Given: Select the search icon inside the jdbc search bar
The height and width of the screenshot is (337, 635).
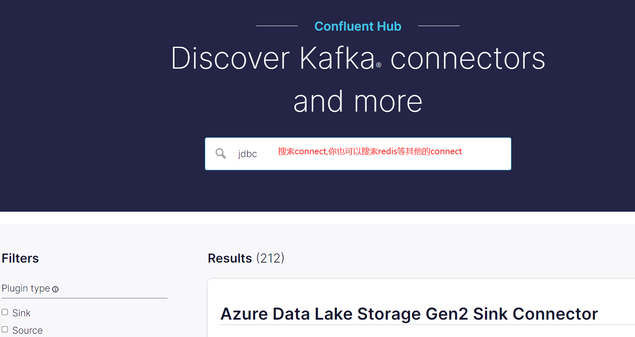Looking at the screenshot, I should click(x=221, y=153).
